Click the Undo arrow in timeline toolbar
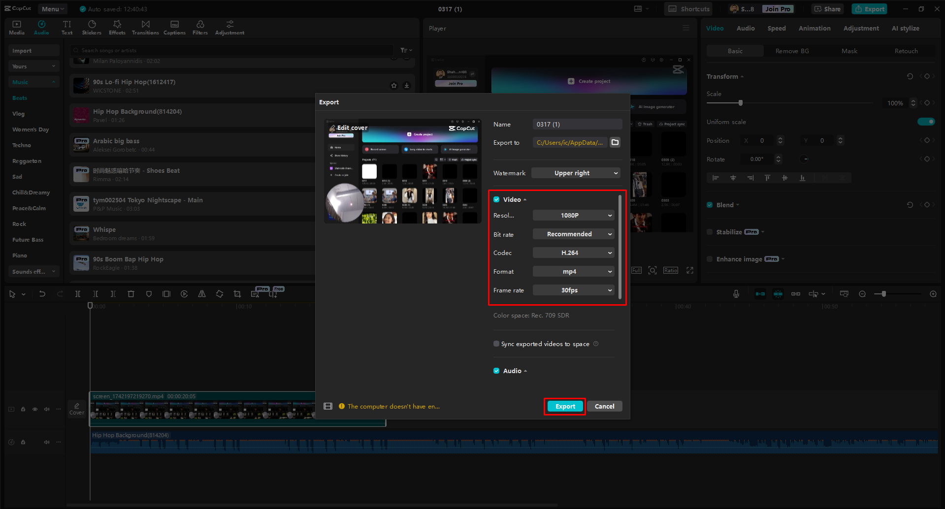Viewport: 945px width, 509px height. pyautogui.click(x=42, y=294)
